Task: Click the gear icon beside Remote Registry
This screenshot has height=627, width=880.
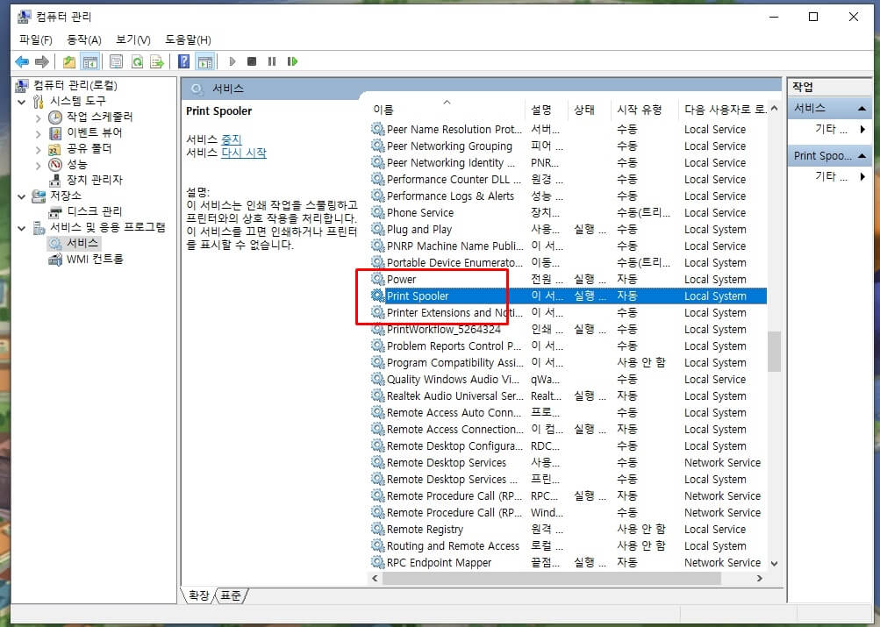Action: 377,529
